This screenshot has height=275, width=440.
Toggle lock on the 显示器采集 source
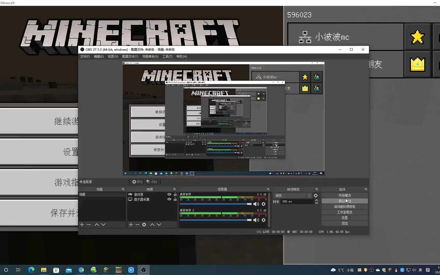coord(175,199)
